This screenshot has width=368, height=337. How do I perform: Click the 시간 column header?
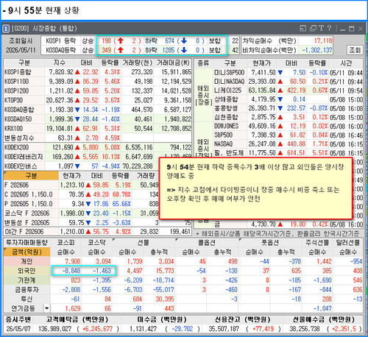coord(346,63)
